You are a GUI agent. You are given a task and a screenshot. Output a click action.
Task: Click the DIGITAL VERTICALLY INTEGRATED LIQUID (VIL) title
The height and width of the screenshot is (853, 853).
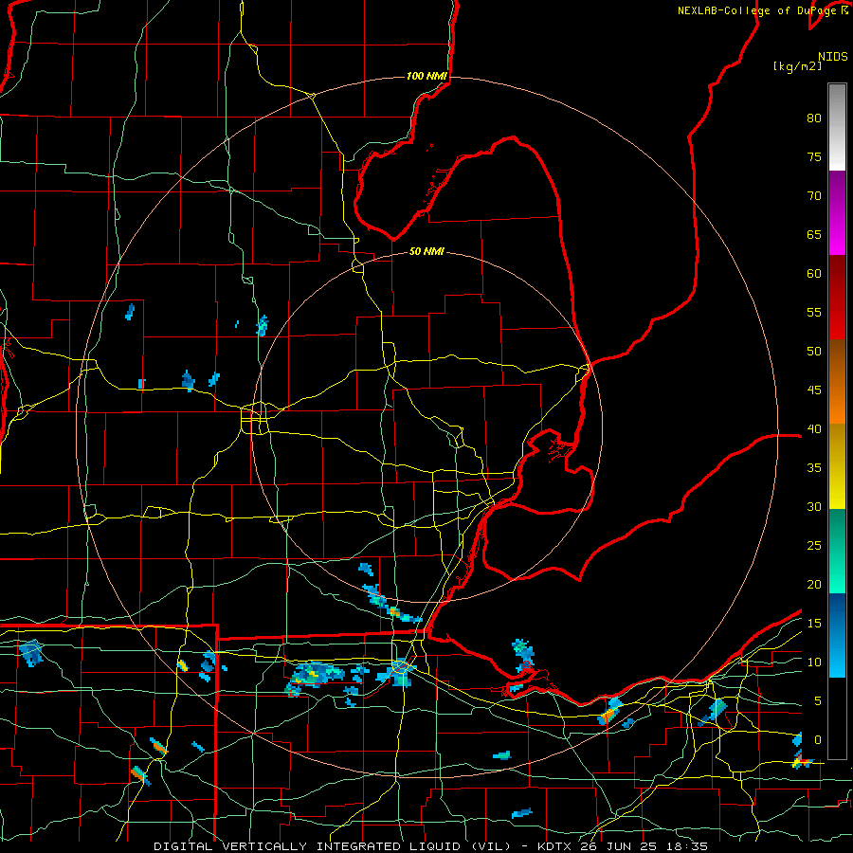pos(332,846)
